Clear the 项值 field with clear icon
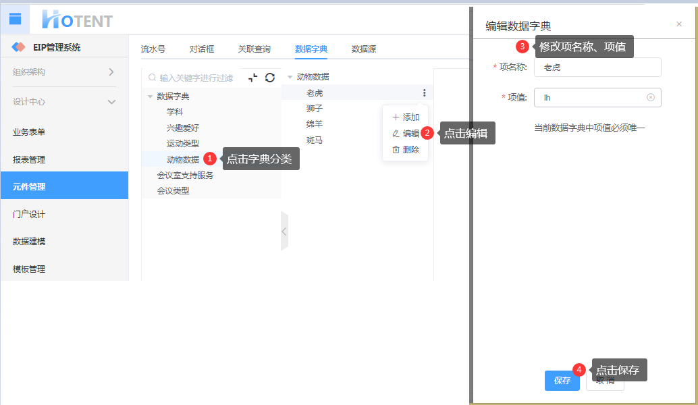Screen dimensions: 698x405 pos(651,97)
